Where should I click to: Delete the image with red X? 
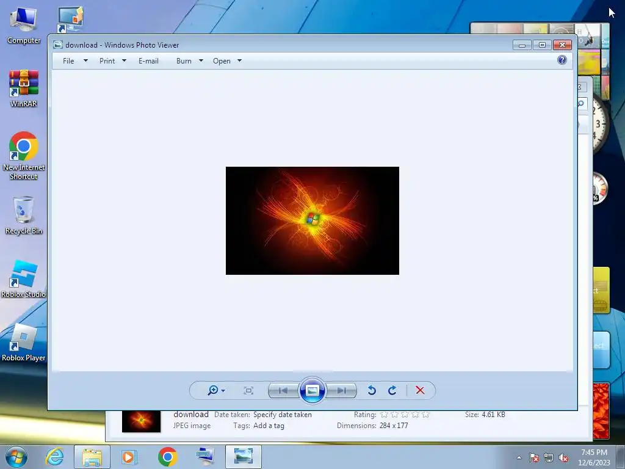420,390
